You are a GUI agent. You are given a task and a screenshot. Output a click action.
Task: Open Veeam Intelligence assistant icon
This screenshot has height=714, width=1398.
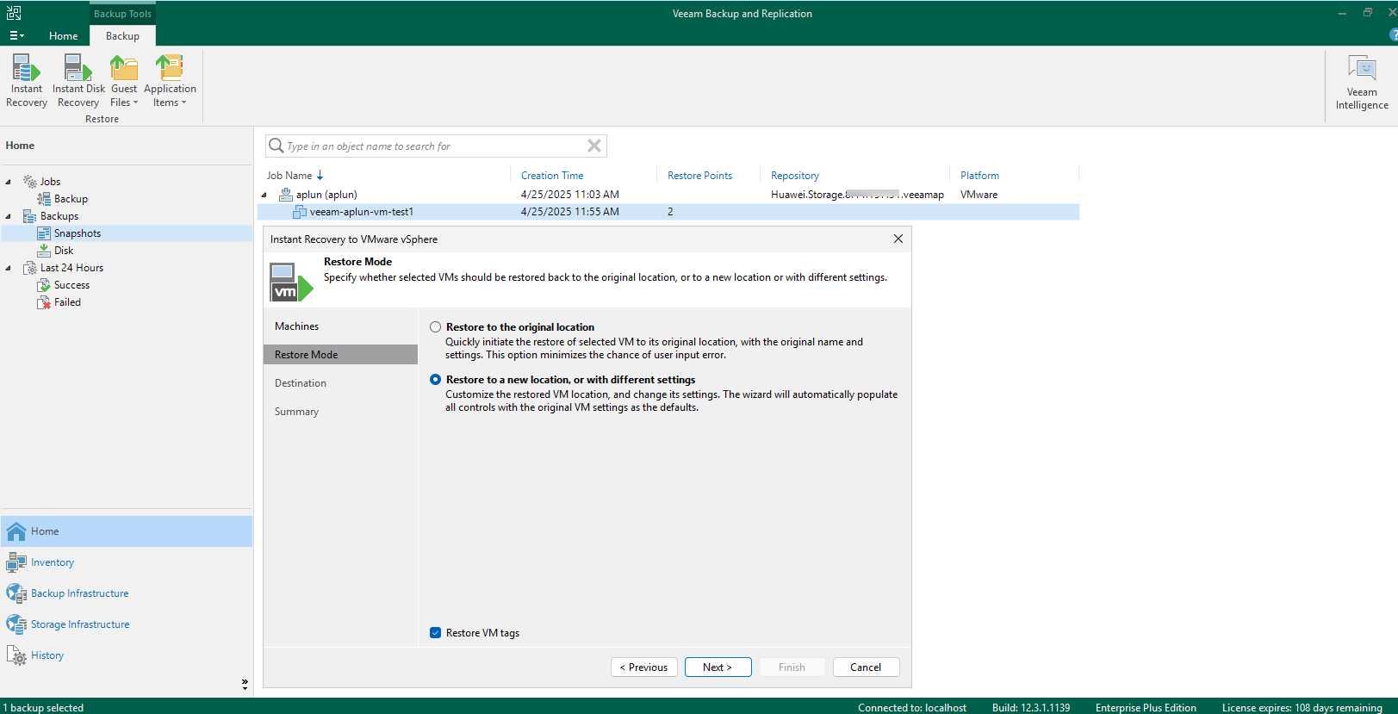[x=1362, y=69]
